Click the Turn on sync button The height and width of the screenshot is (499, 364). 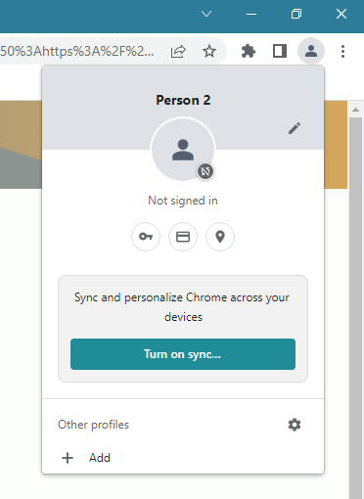coord(183,354)
